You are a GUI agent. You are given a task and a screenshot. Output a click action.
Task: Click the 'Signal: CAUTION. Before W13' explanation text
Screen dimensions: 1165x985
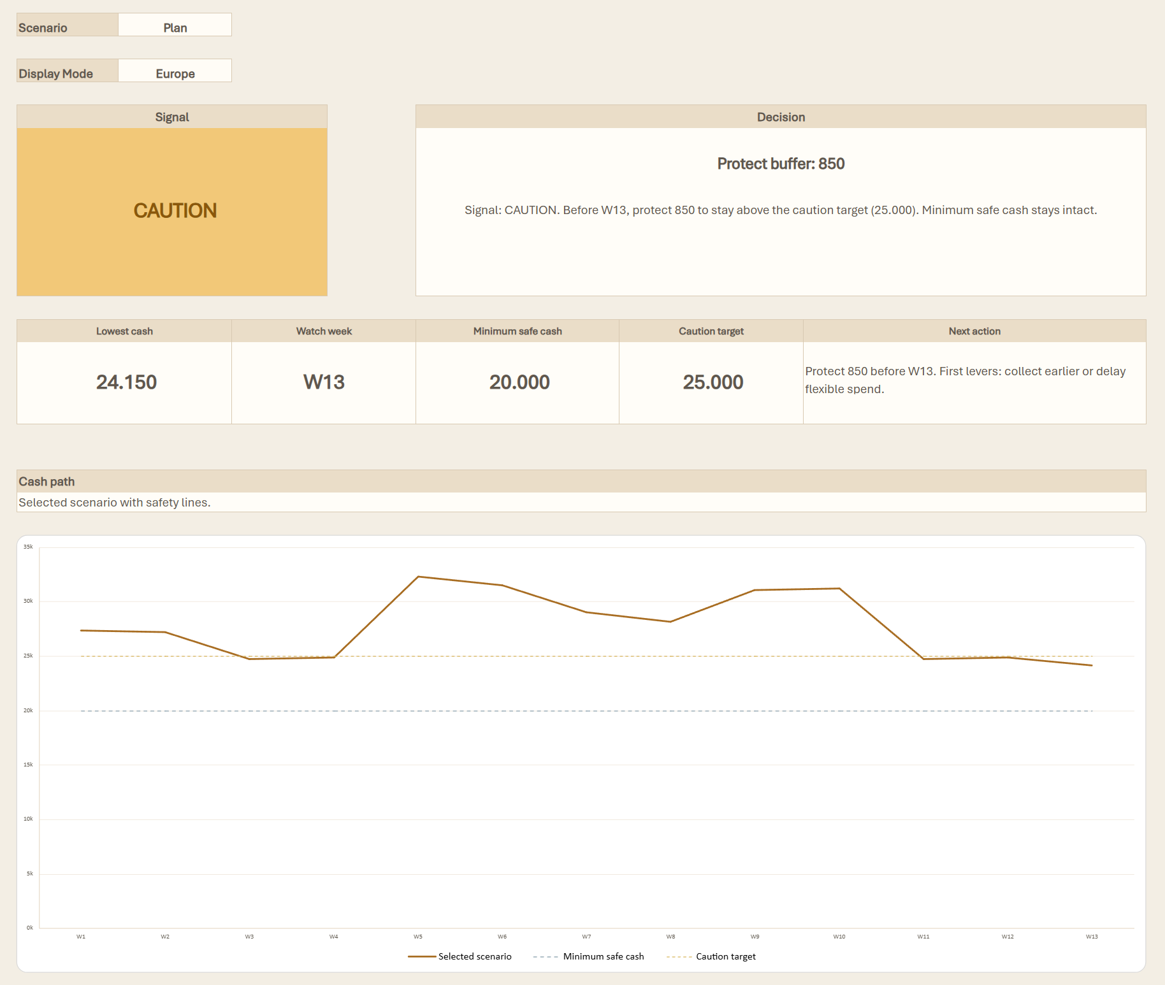(781, 210)
